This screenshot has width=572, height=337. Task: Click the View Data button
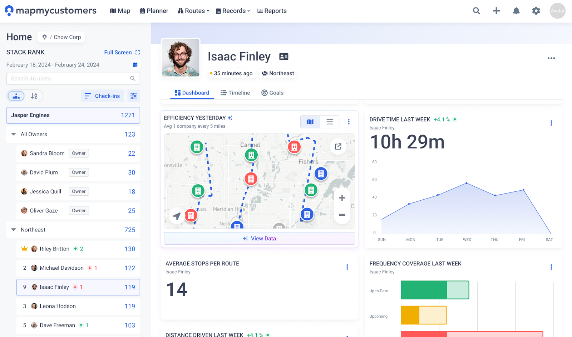(x=260, y=239)
